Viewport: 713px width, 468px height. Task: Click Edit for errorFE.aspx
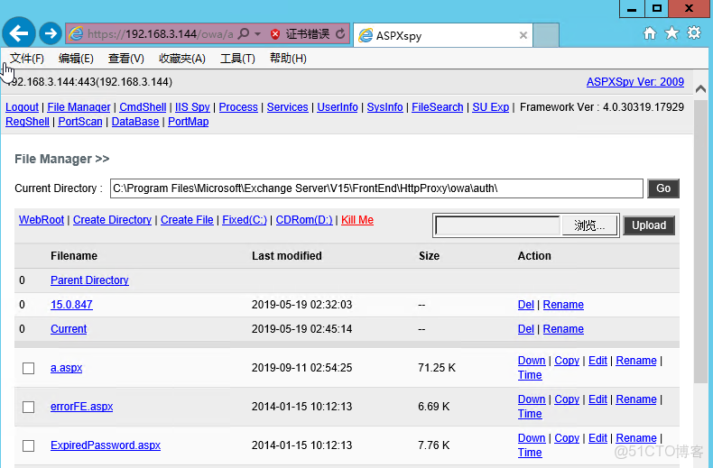[597, 399]
